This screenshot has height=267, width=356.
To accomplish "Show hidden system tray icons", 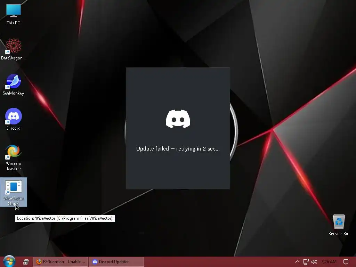I will [297, 262].
